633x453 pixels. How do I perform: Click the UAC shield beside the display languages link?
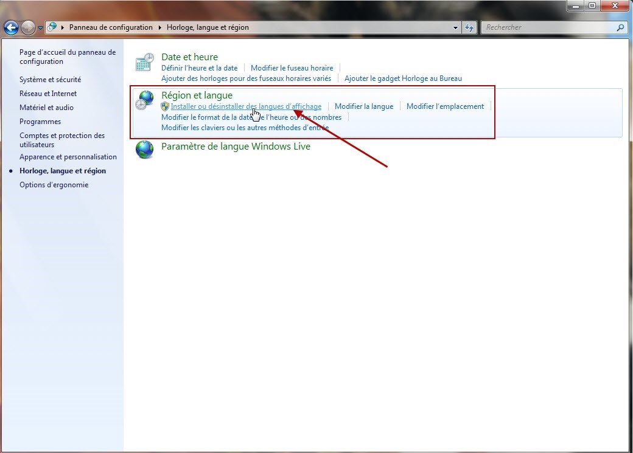click(164, 106)
